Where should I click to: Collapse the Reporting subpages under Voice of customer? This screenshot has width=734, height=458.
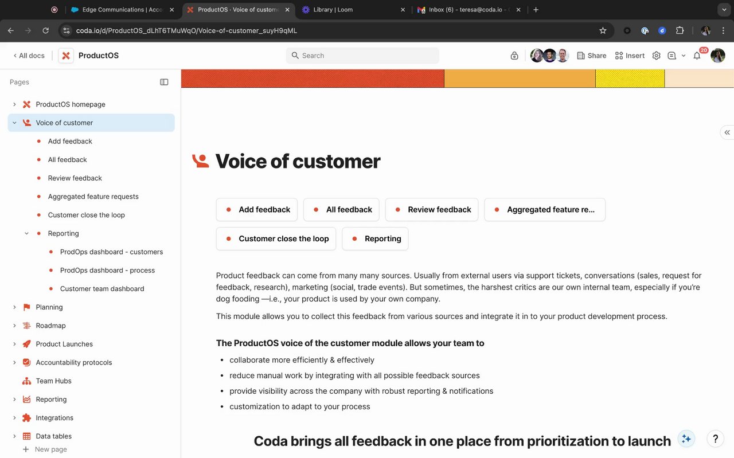26,233
